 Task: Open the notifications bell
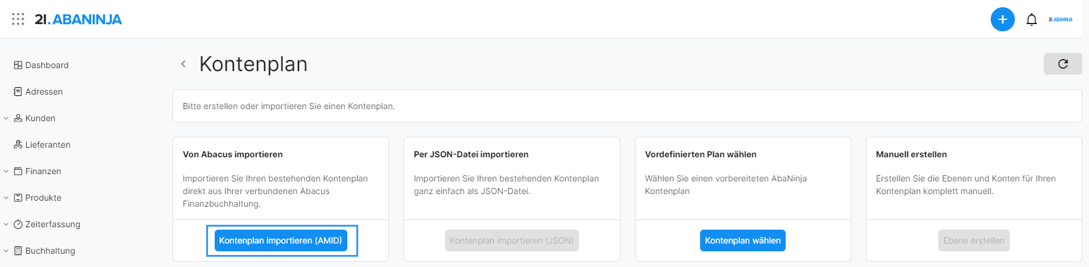(1032, 20)
